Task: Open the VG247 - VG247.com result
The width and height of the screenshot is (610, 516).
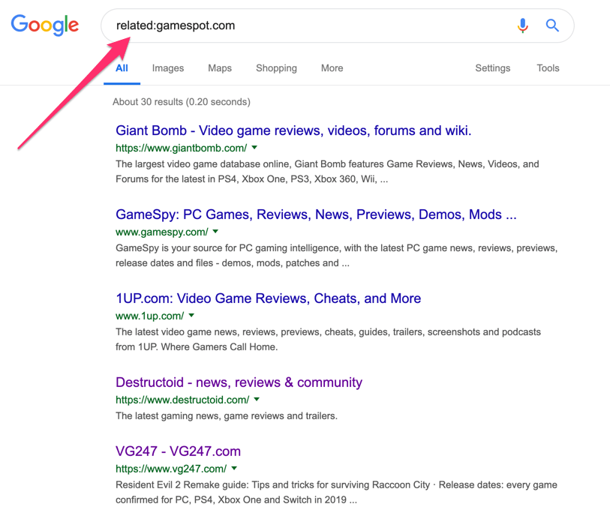Action: click(178, 451)
